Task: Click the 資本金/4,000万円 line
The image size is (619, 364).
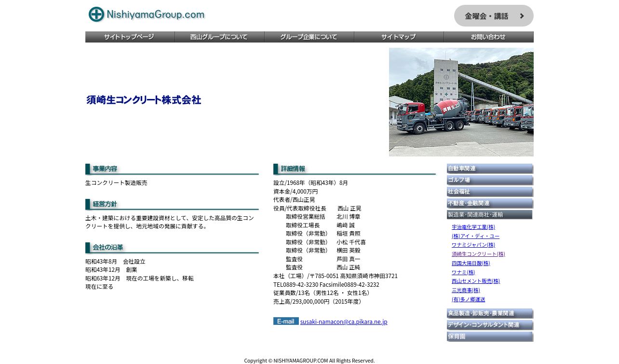Action: tap(296, 192)
